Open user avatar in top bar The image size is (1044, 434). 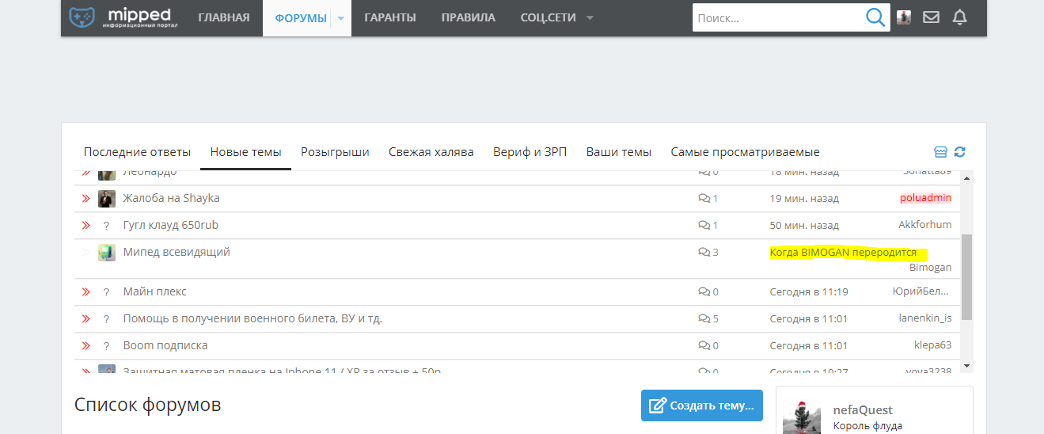[x=904, y=17]
